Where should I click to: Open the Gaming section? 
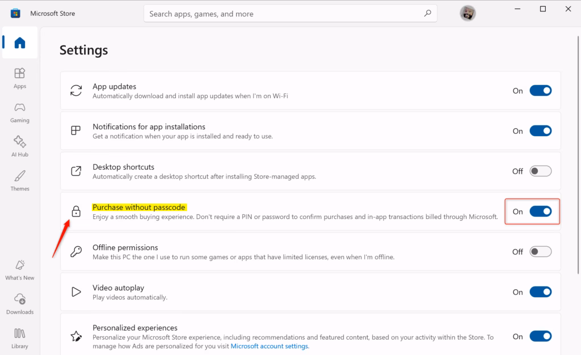(19, 113)
